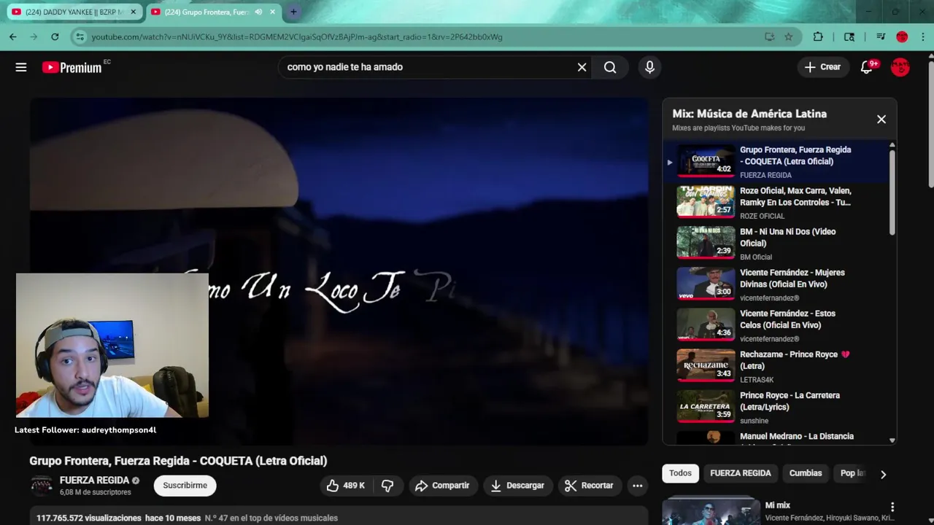Click the 'Mix: Música de América Latina' title

click(x=749, y=114)
